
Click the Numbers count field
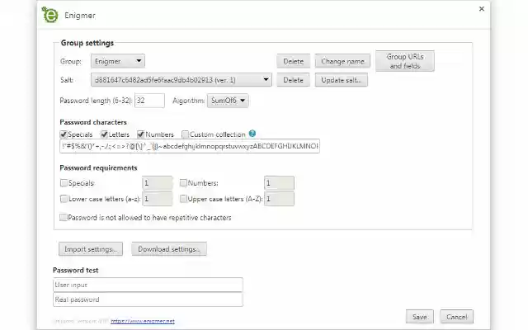[279, 183]
